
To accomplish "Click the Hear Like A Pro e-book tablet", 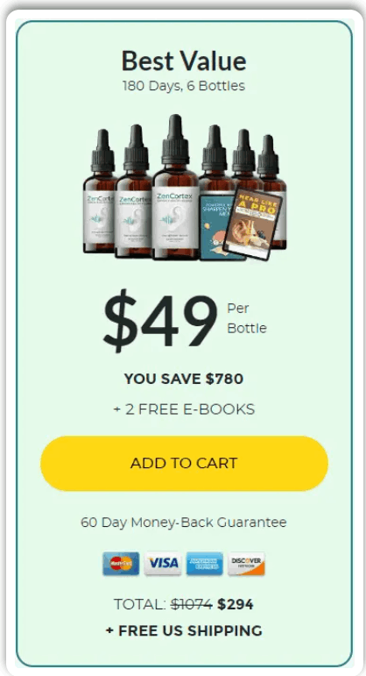I will pyautogui.click(x=253, y=224).
